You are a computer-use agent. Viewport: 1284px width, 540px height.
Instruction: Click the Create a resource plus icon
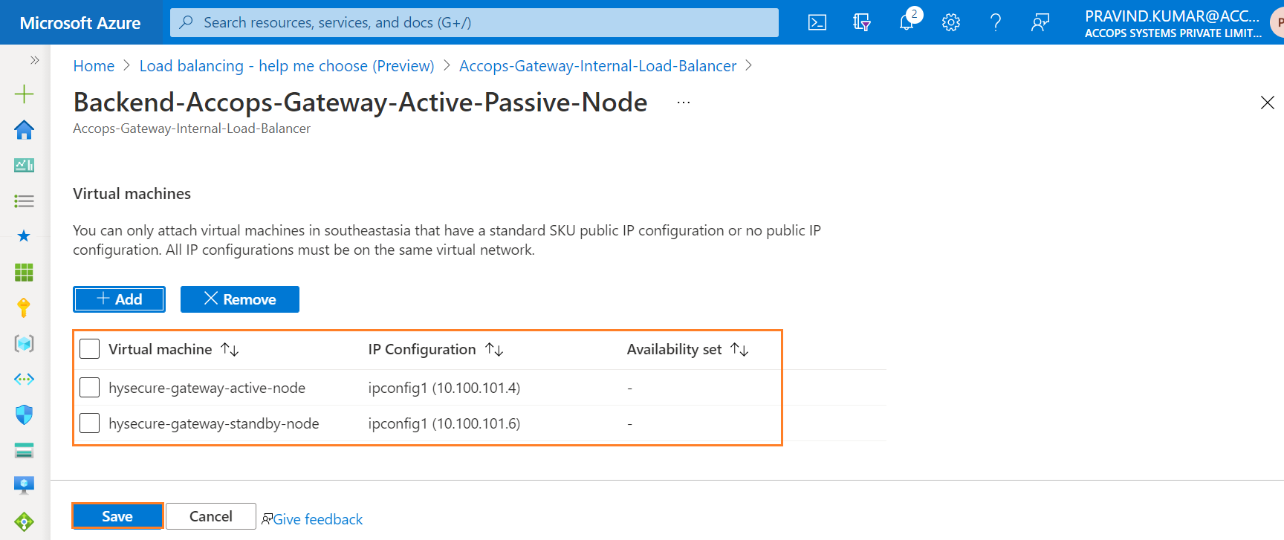(x=24, y=94)
